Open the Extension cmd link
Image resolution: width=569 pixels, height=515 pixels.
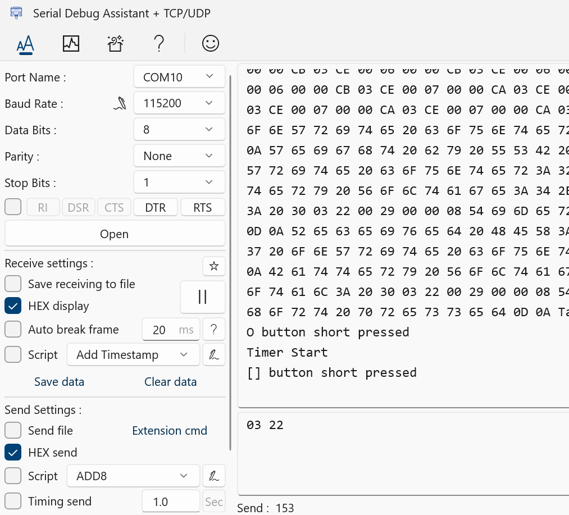tap(170, 431)
